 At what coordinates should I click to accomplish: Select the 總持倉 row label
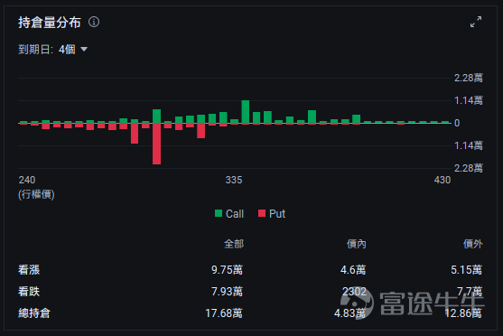point(34,313)
